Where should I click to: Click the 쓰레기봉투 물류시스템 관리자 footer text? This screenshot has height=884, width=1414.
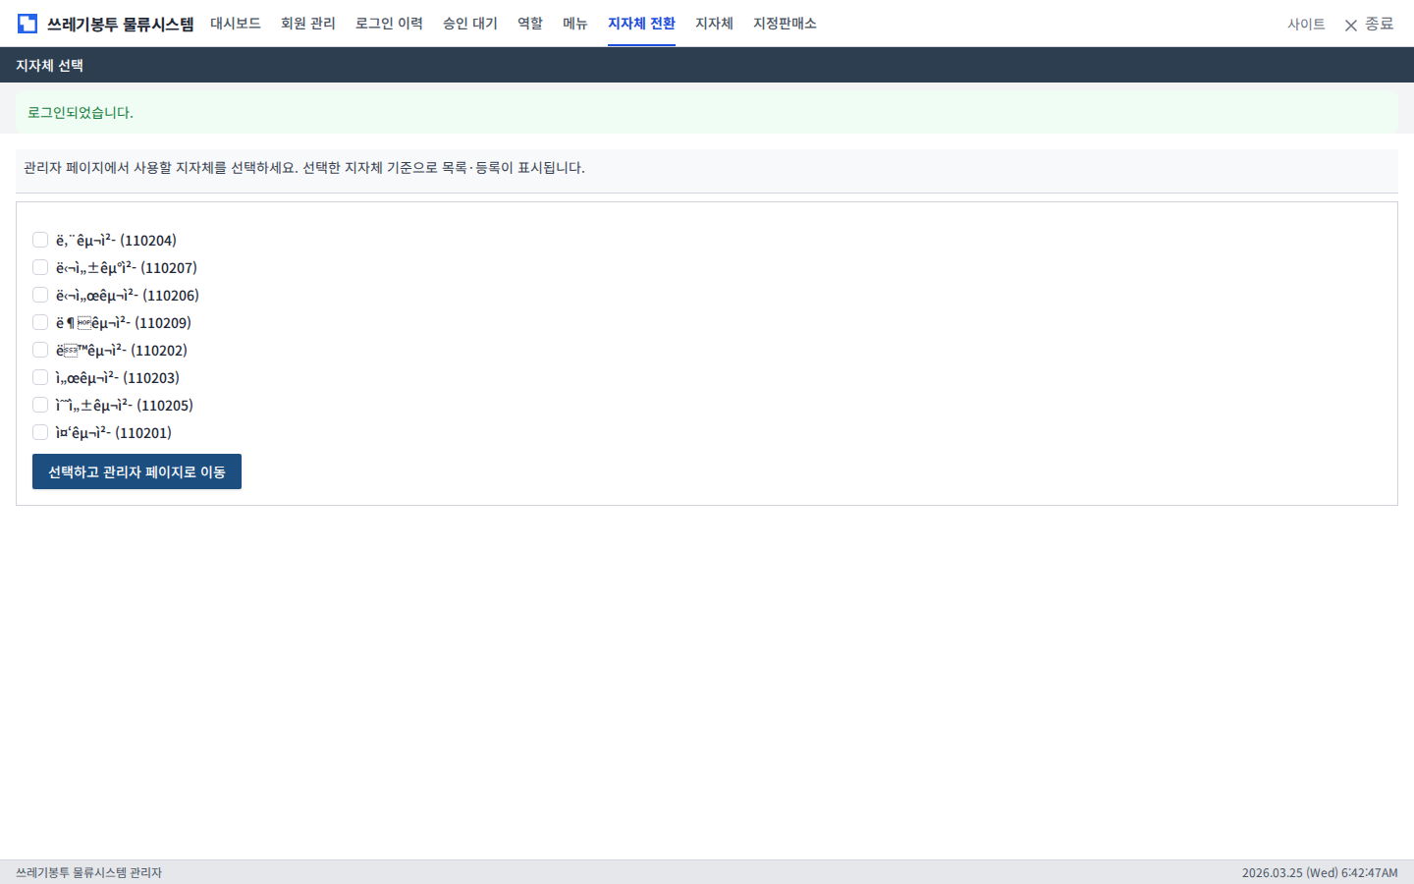pyautogui.click(x=88, y=871)
